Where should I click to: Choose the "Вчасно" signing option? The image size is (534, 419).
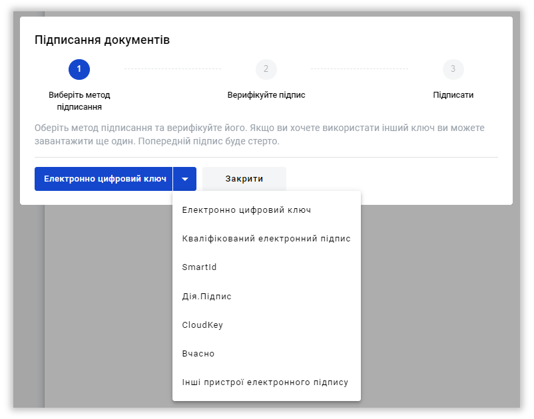pyautogui.click(x=198, y=354)
